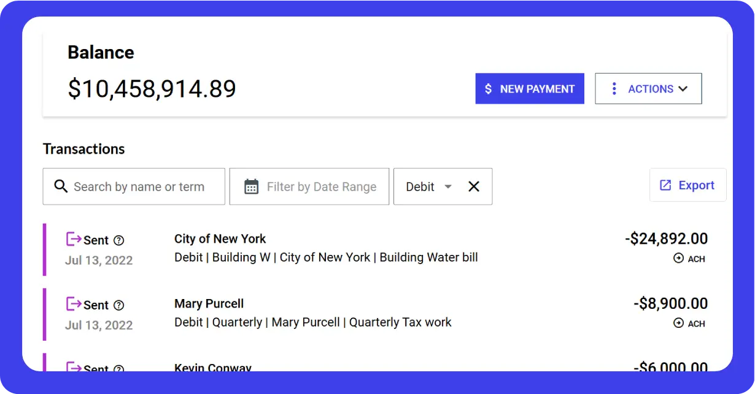Click the kebab menu icon on Actions button
The image size is (755, 394).
point(614,88)
